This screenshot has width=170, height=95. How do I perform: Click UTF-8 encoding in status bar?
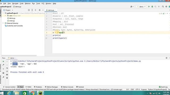tap(138, 89)
